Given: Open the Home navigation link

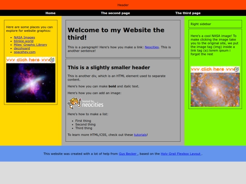Looking at the screenshot, I should 51,13.
